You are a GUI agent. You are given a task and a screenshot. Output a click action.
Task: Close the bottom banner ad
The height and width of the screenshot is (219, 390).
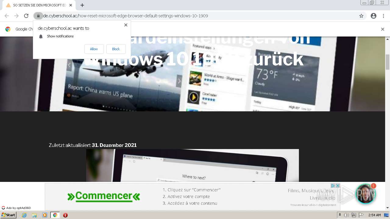tap(338, 186)
